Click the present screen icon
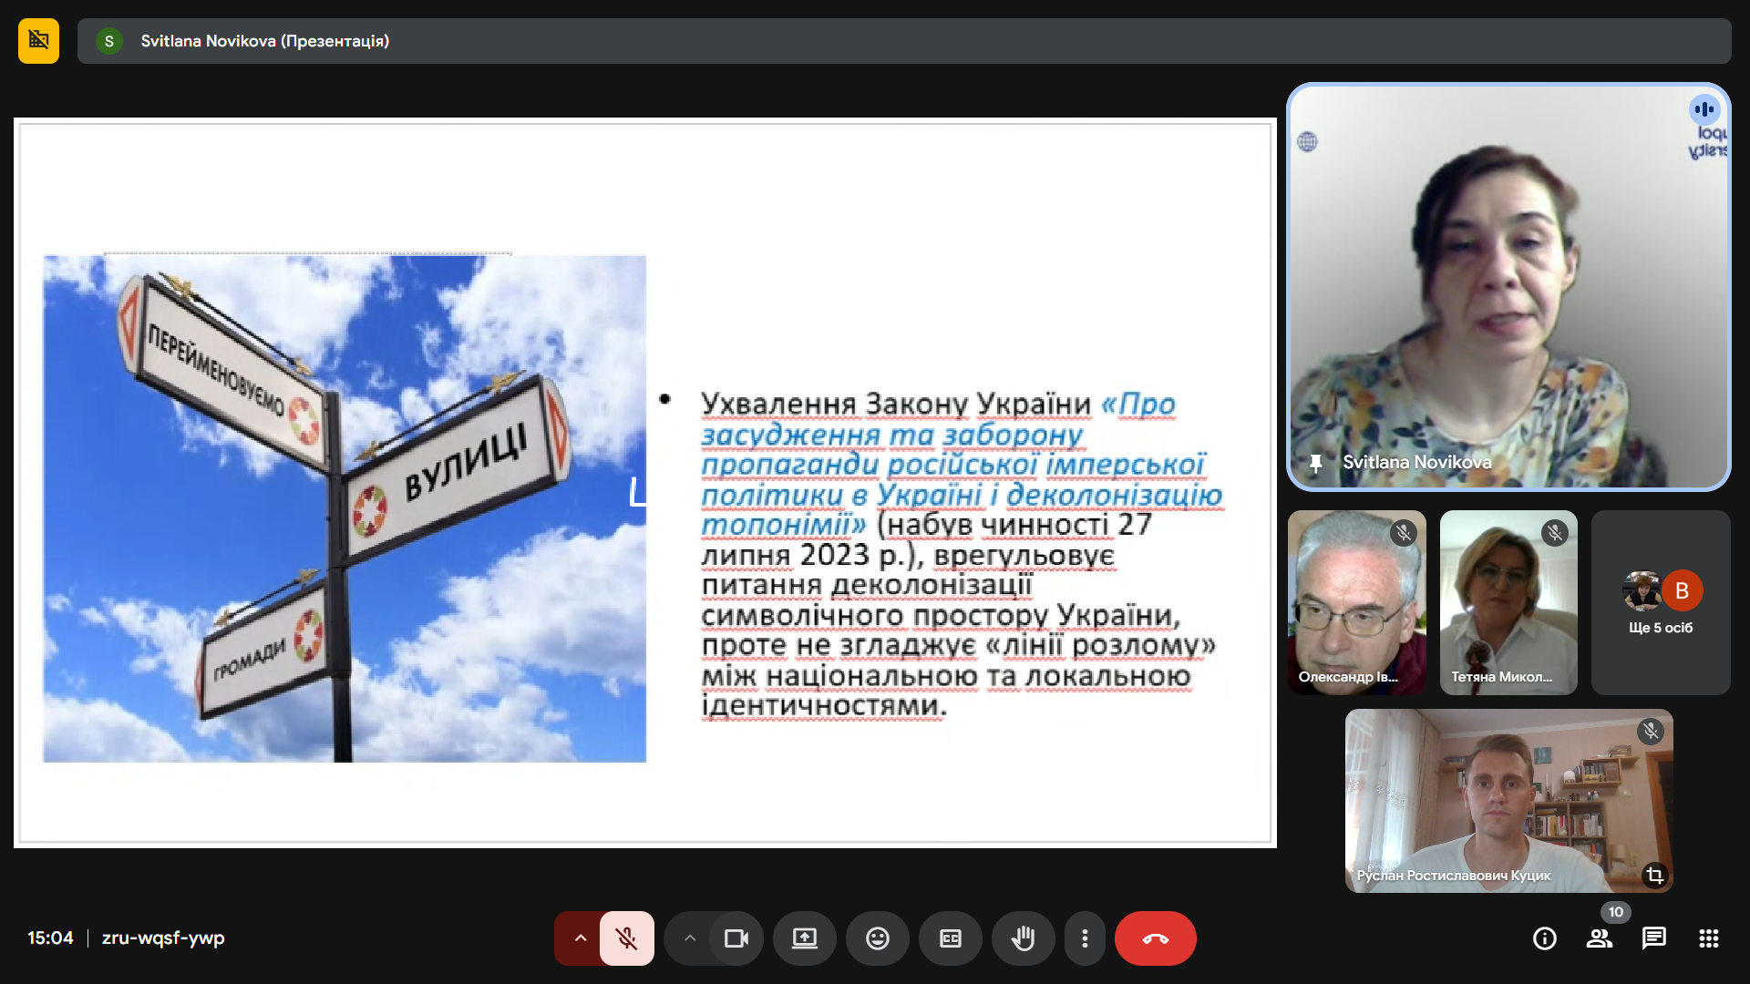1750x984 pixels. [x=804, y=938]
